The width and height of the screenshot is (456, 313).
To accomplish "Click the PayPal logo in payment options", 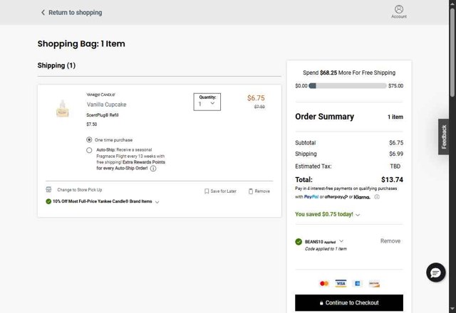I will point(311,197).
